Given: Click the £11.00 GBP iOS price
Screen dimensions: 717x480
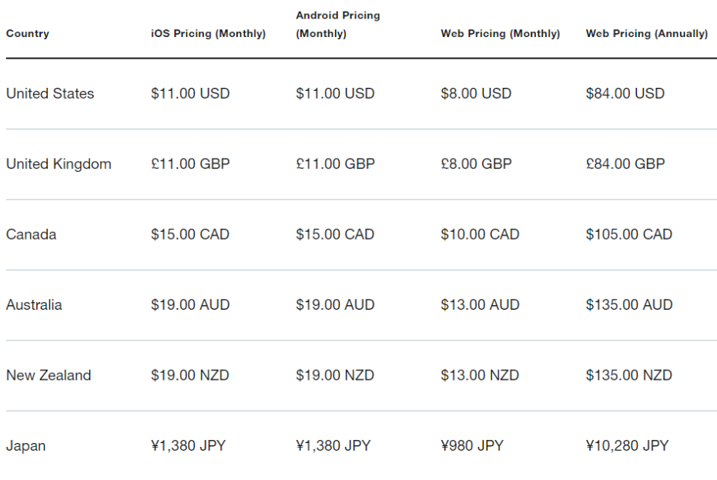Looking at the screenshot, I should tap(190, 164).
